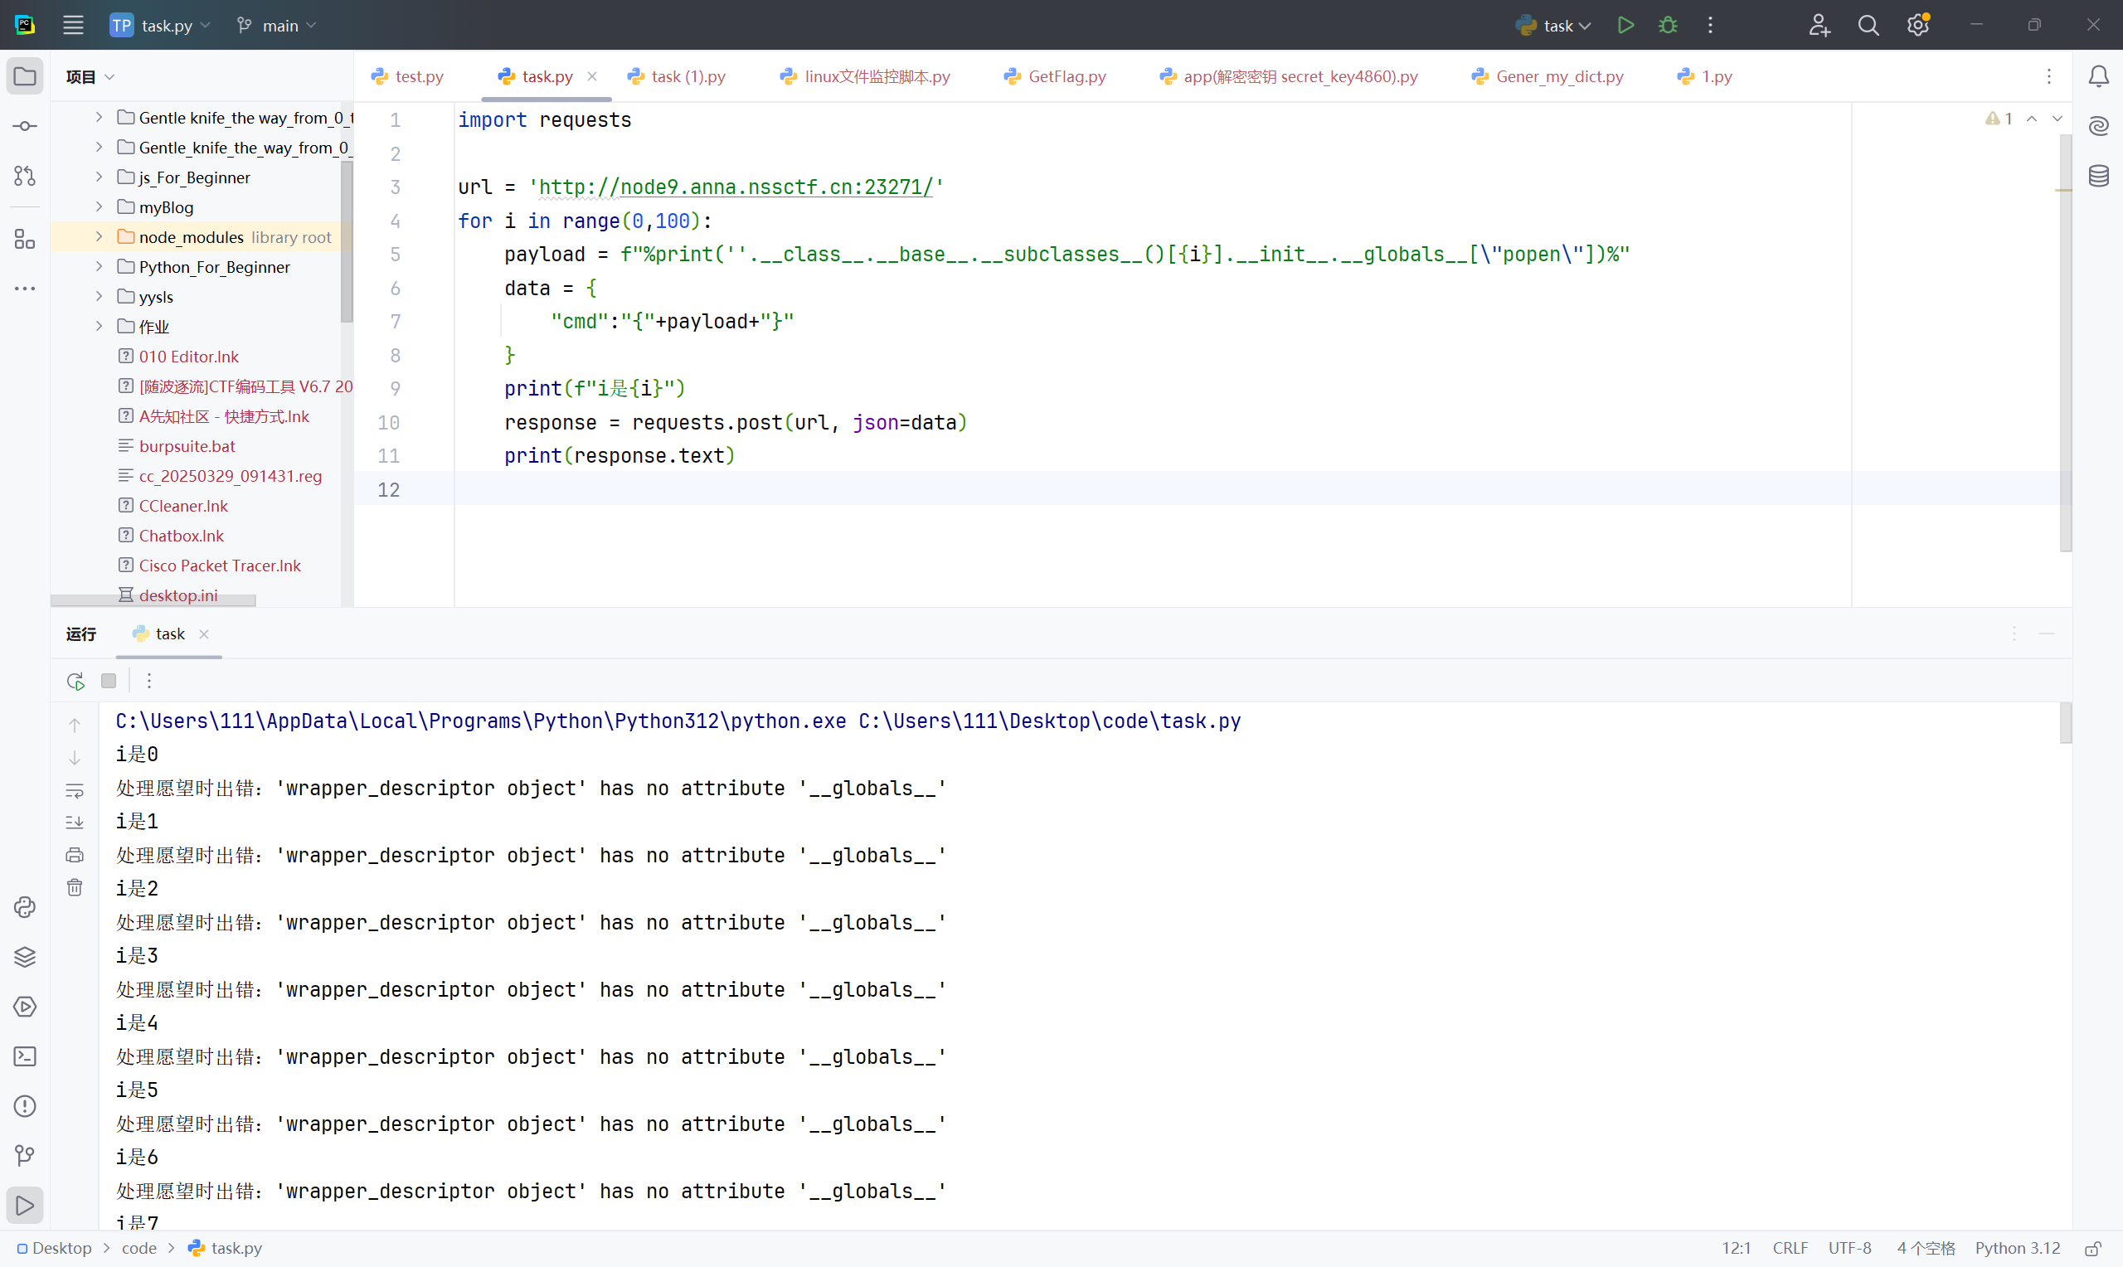2123x1267 pixels.
Task: Change UTF-8 file encoding
Action: [x=1849, y=1248]
